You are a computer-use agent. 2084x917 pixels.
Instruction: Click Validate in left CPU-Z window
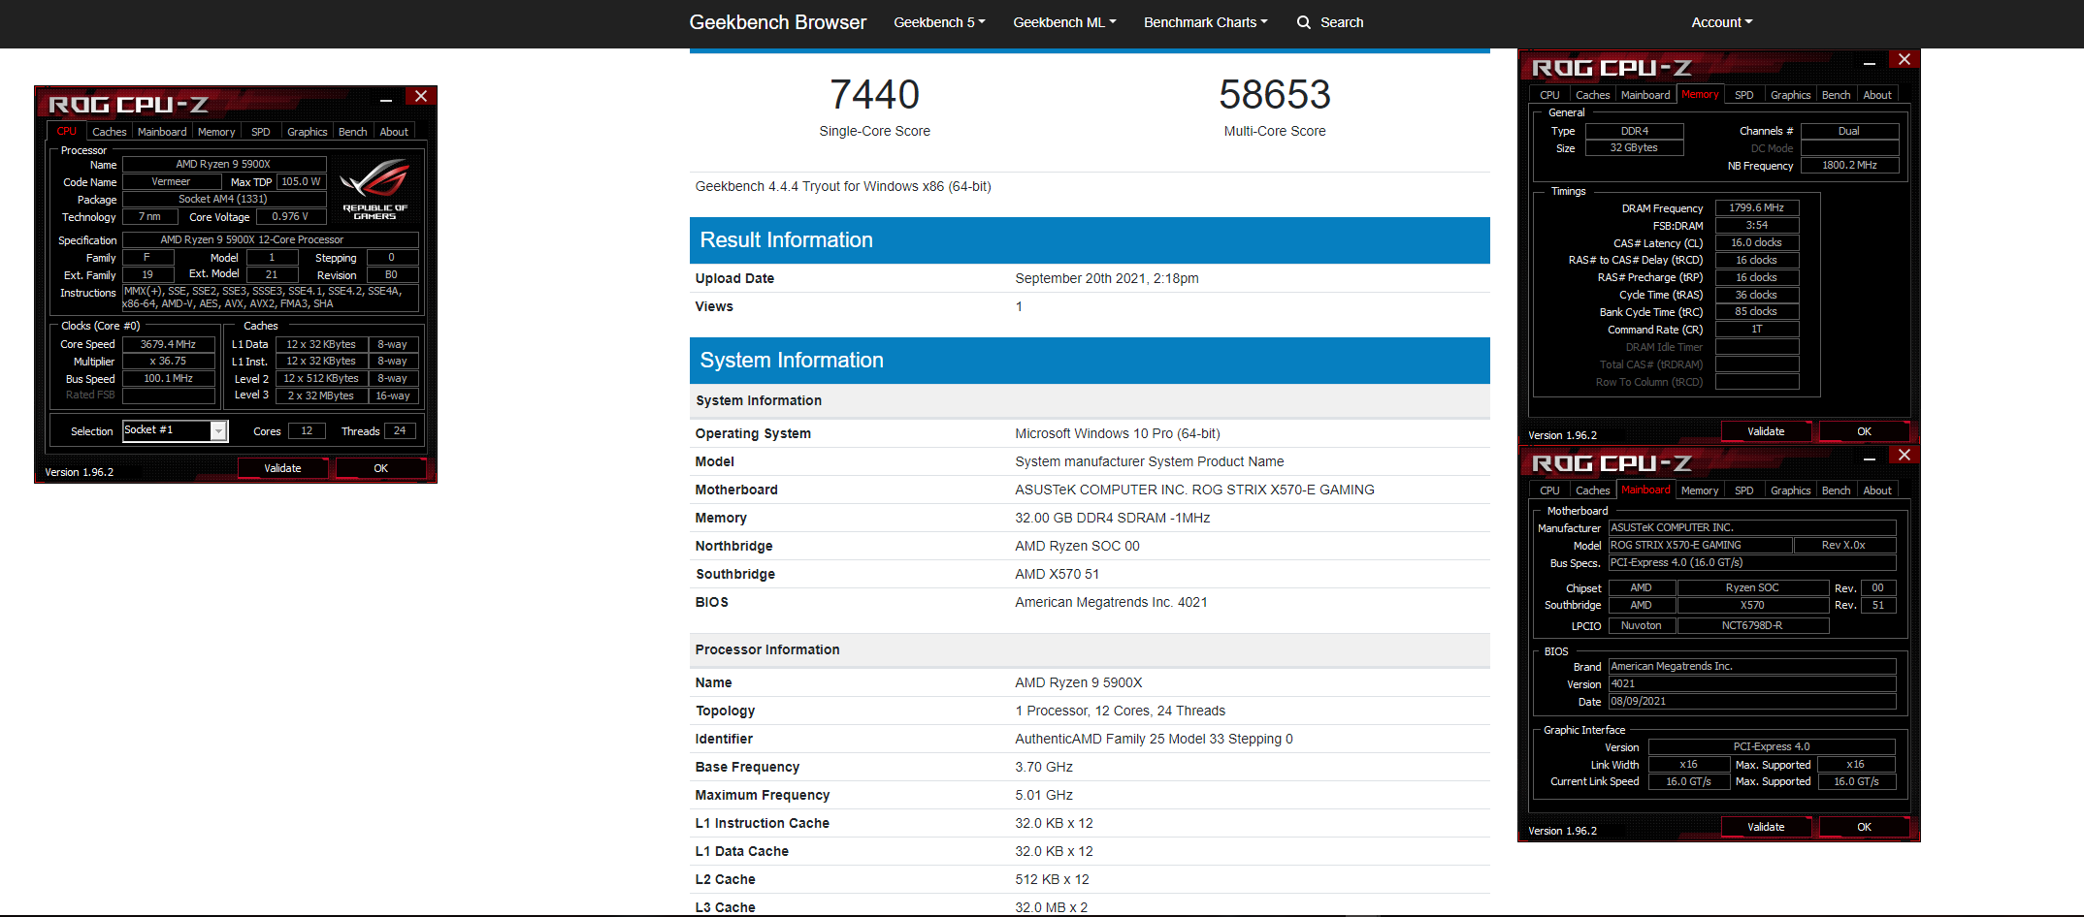(x=283, y=468)
